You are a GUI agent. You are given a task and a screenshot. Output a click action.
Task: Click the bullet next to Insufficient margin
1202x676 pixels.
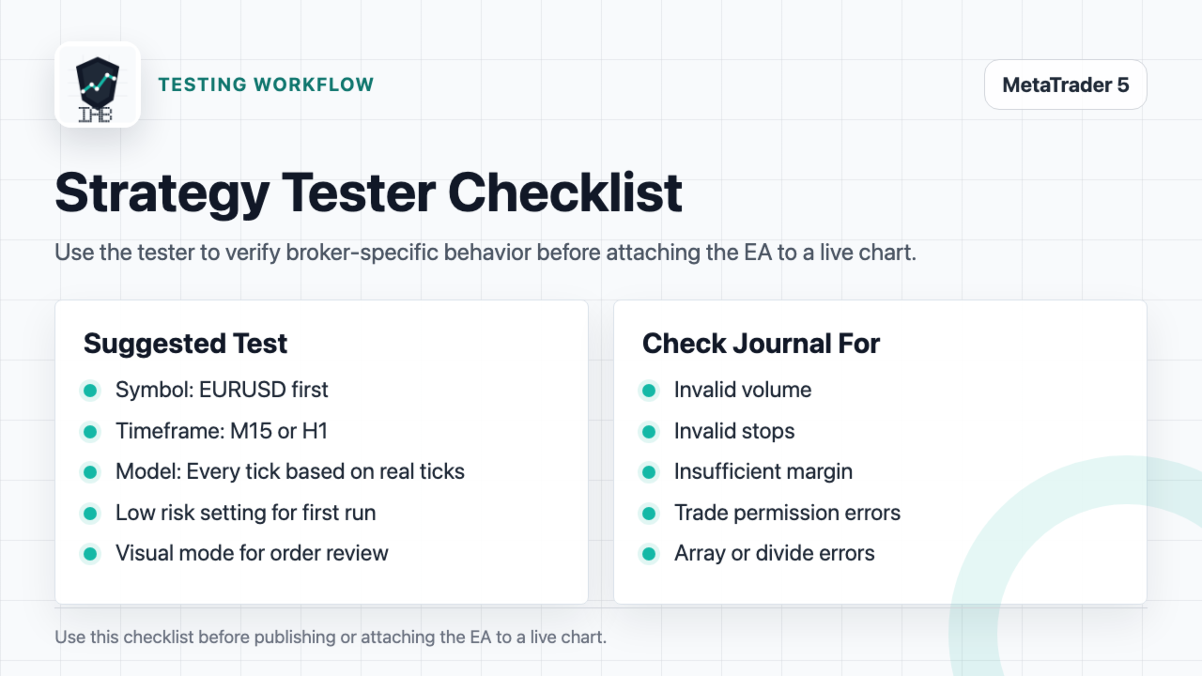click(649, 472)
